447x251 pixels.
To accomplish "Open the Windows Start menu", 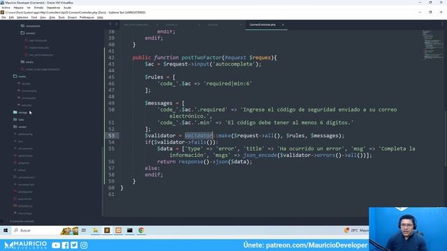I will [6, 230].
